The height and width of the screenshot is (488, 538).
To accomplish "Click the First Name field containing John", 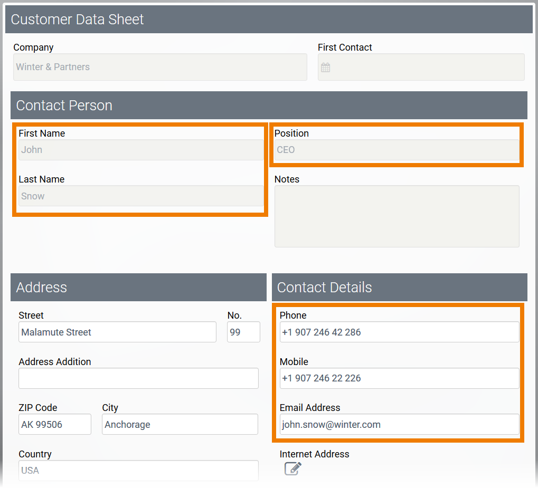I will (140, 150).
